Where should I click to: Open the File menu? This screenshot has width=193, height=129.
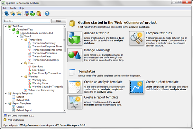pos(5,8)
